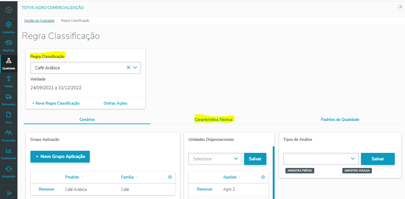This screenshot has height=199, width=405.
Task: Open the Negócios handshake section
Action: pos(9,46)
